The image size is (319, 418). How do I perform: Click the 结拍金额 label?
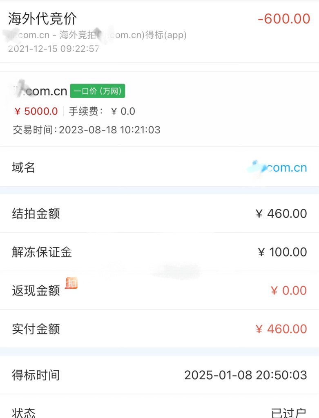[36, 214]
